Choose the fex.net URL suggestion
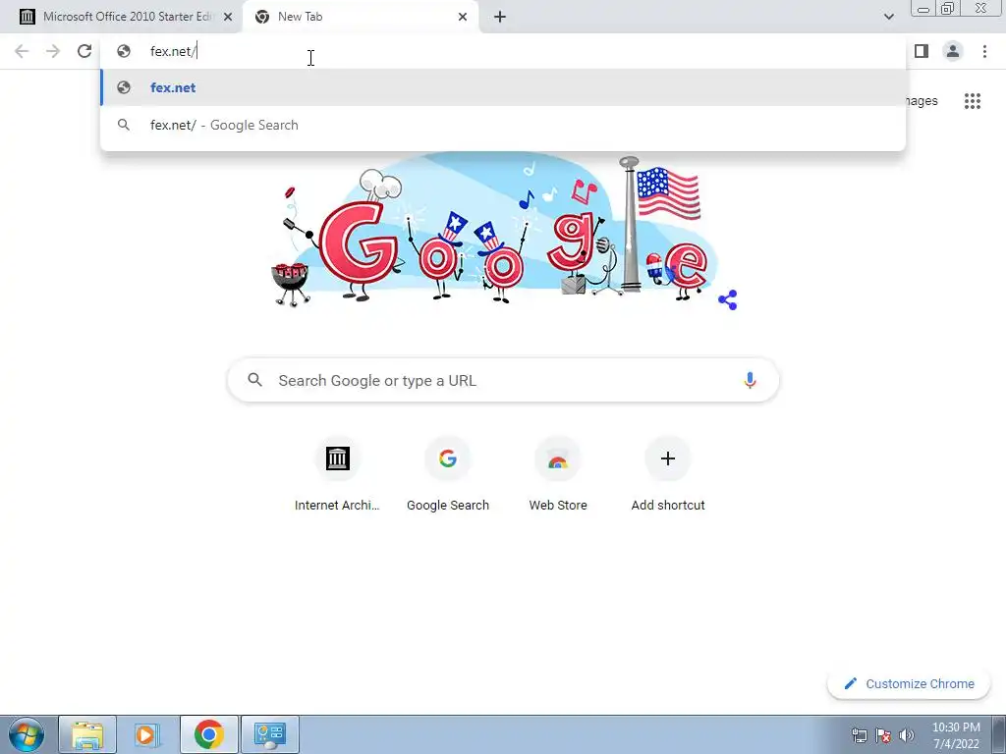This screenshot has height=754, width=1006. tap(503, 87)
